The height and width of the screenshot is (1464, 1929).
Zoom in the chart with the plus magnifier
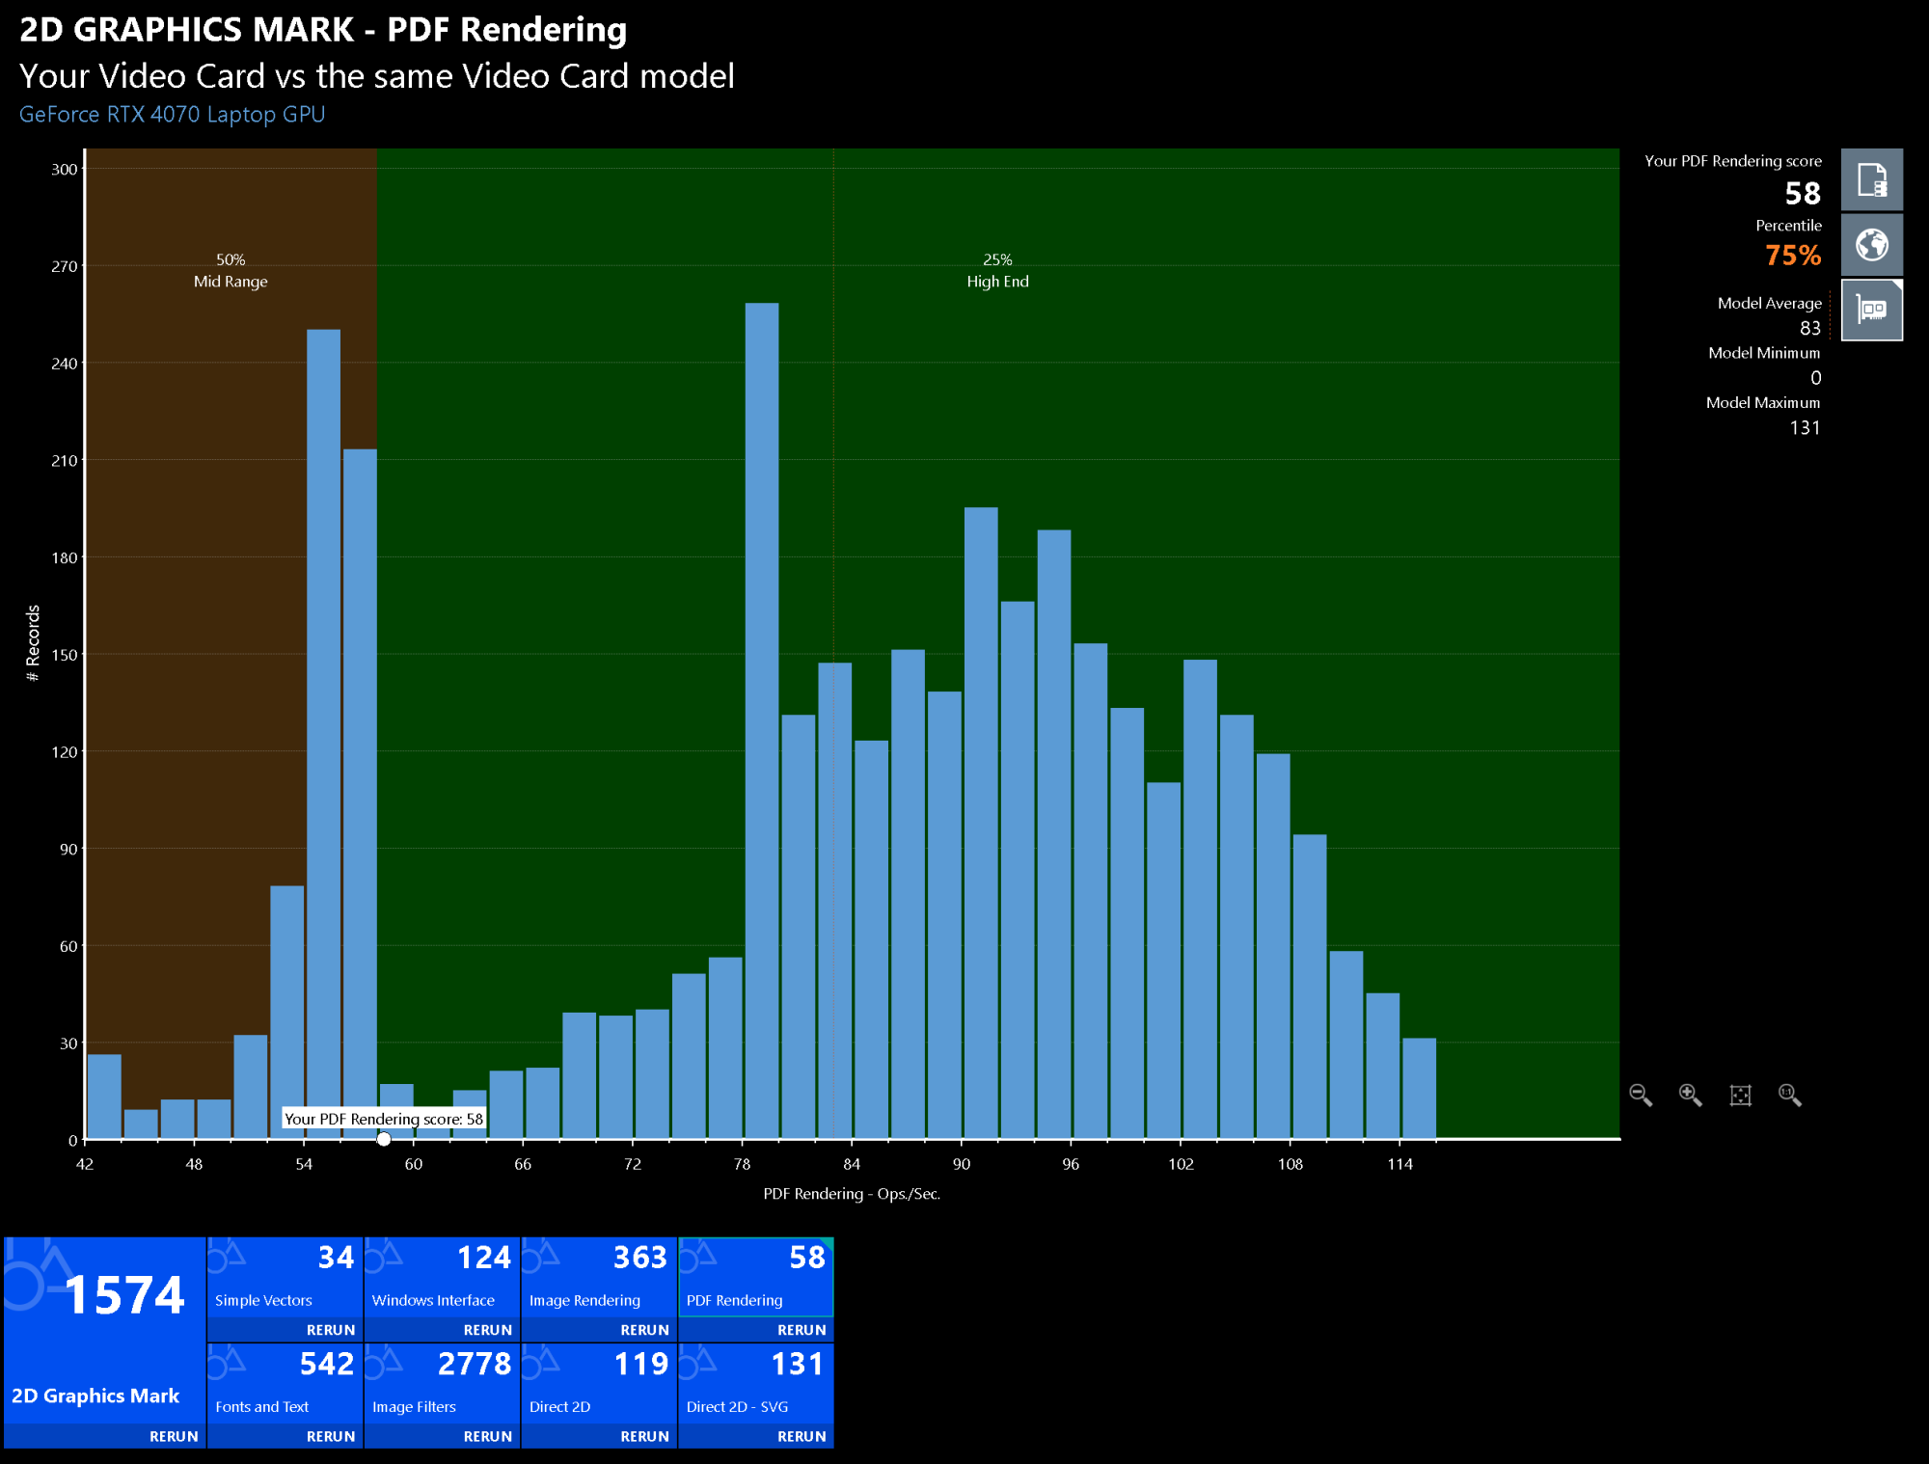pyautogui.click(x=1690, y=1095)
